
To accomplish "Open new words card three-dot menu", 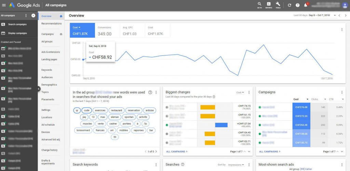I will (x=156, y=92).
